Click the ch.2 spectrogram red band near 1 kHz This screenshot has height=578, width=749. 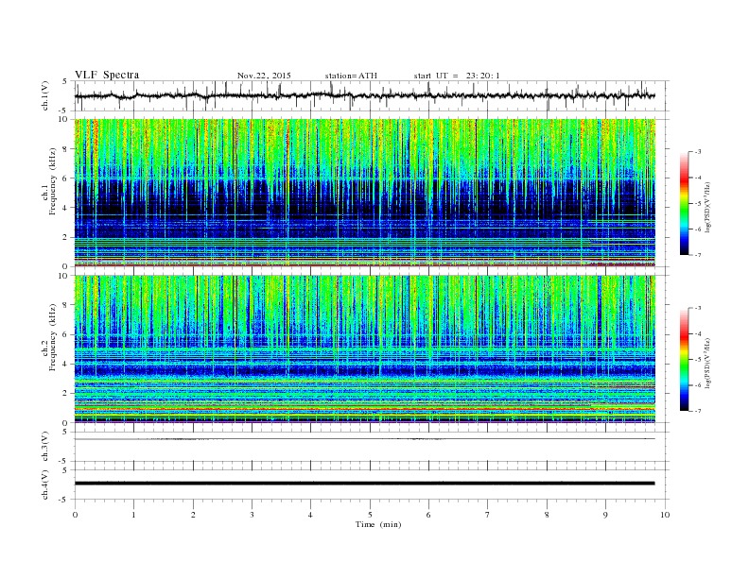point(364,409)
